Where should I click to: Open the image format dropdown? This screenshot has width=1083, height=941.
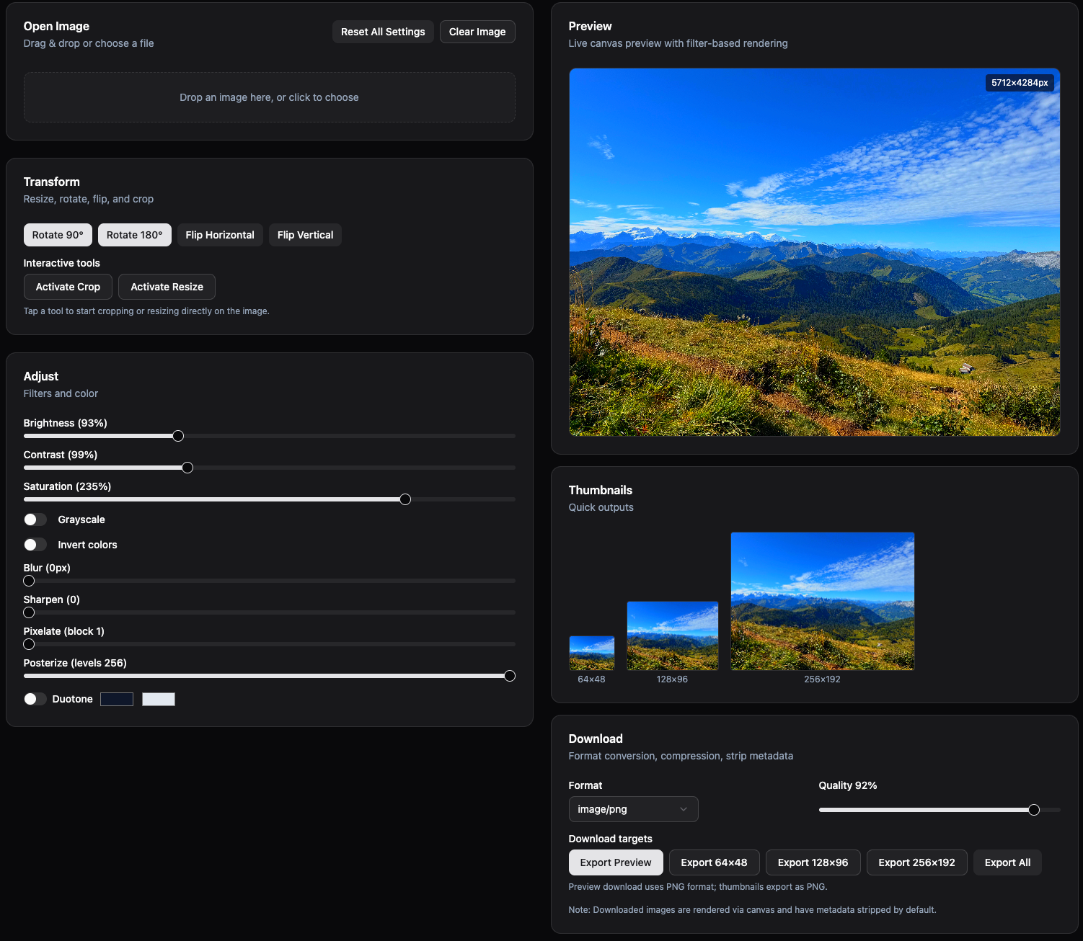click(x=633, y=808)
